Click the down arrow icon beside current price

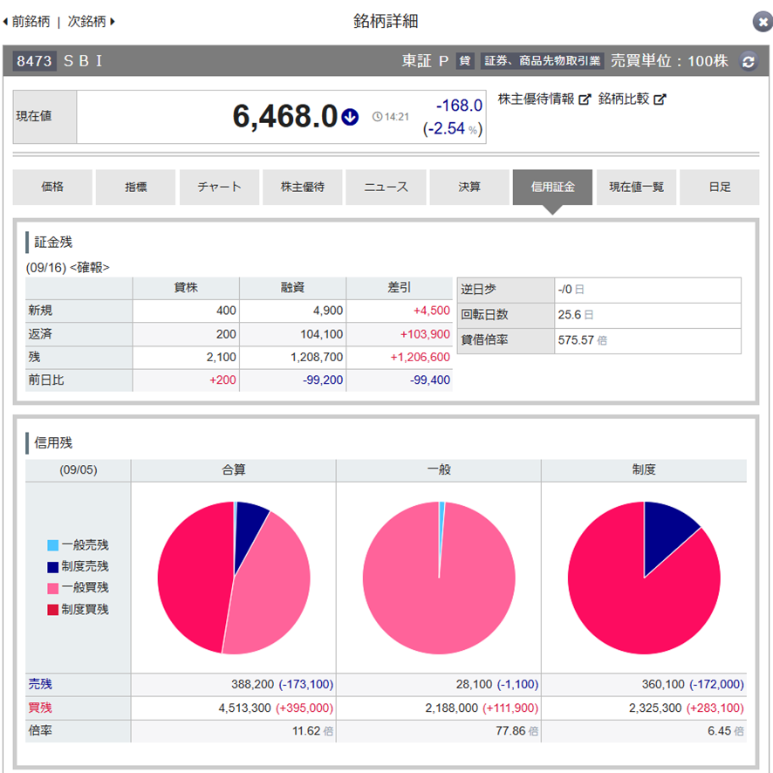[350, 116]
